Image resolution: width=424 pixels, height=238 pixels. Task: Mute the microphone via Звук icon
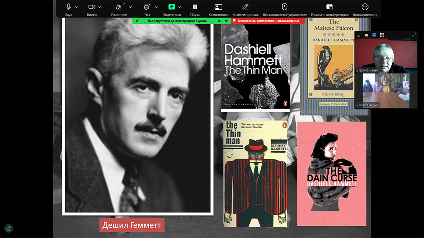point(69,7)
